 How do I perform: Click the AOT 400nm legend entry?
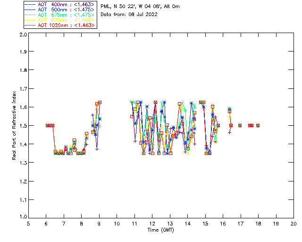[60, 4]
